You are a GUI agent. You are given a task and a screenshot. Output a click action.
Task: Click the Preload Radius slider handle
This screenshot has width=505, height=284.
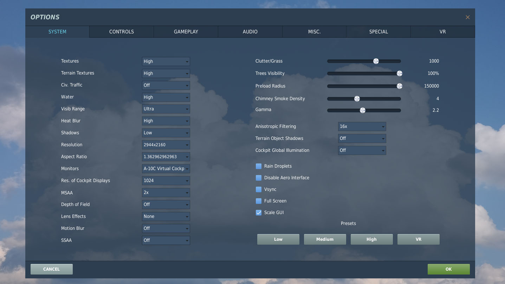point(400,86)
